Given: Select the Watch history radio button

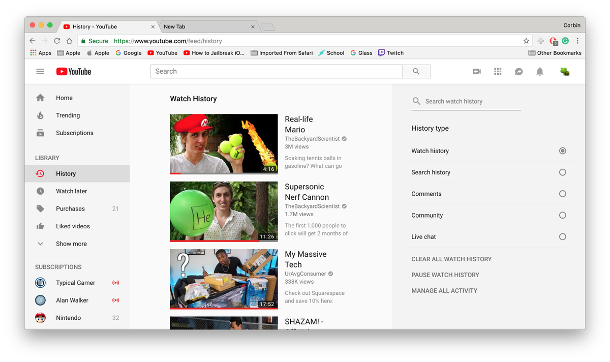Looking at the screenshot, I should click(x=562, y=150).
